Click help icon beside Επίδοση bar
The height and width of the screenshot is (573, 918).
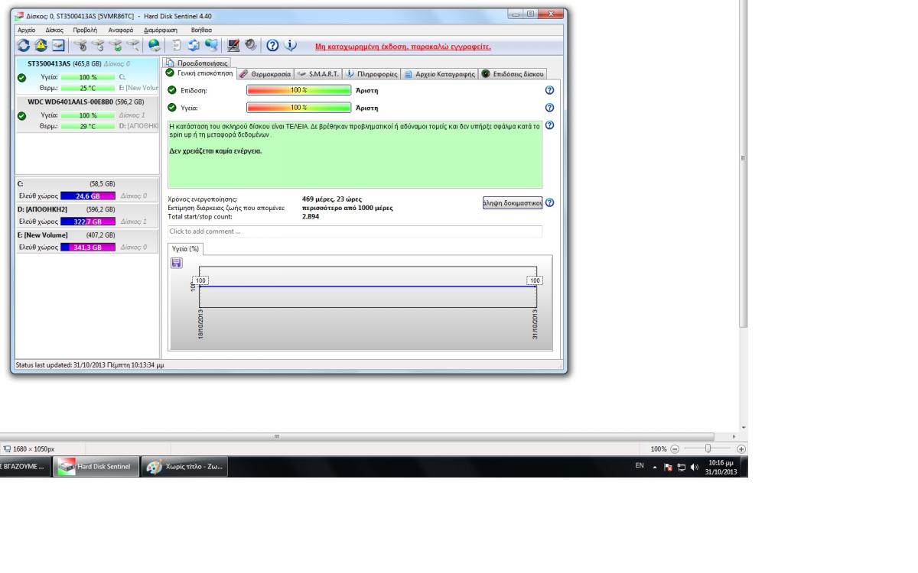[x=549, y=90]
